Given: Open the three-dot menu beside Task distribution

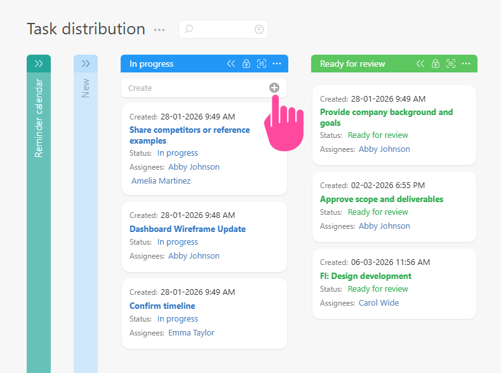Looking at the screenshot, I should click(159, 30).
